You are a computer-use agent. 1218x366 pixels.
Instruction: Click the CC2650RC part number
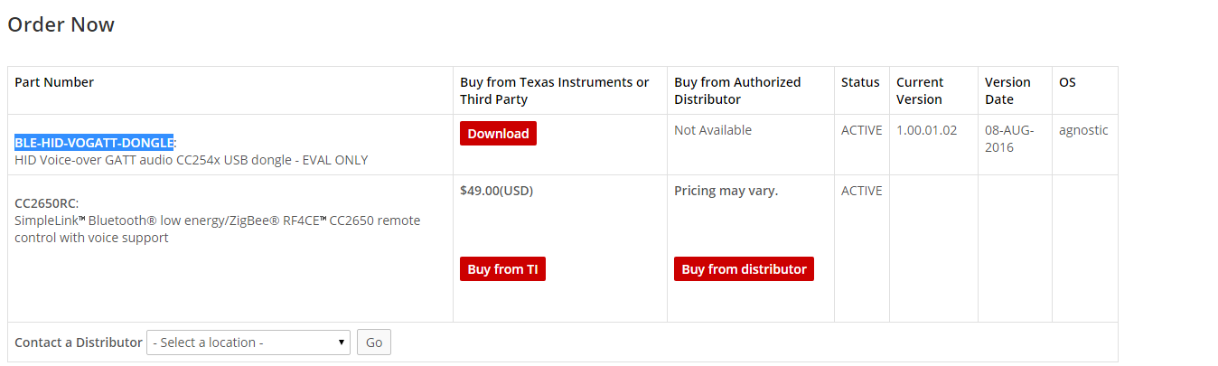[x=45, y=203]
